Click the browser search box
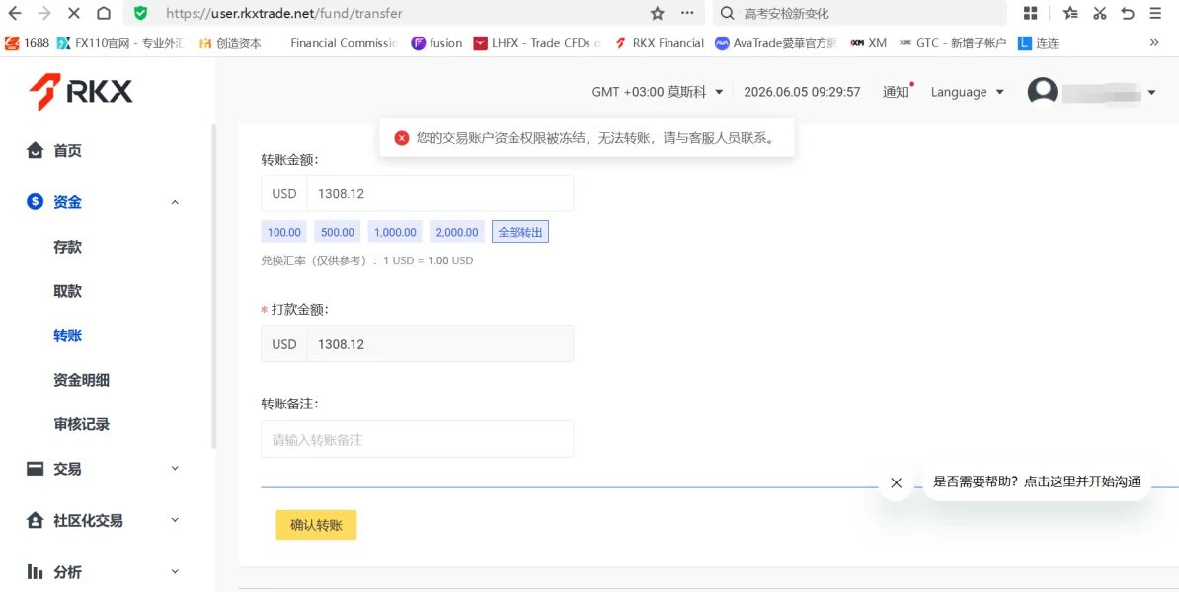This screenshot has width=1179, height=592. (x=860, y=13)
